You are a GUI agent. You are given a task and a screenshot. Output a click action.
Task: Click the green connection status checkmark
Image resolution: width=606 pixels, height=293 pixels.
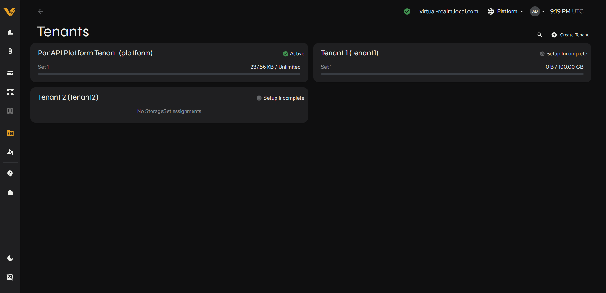click(407, 11)
